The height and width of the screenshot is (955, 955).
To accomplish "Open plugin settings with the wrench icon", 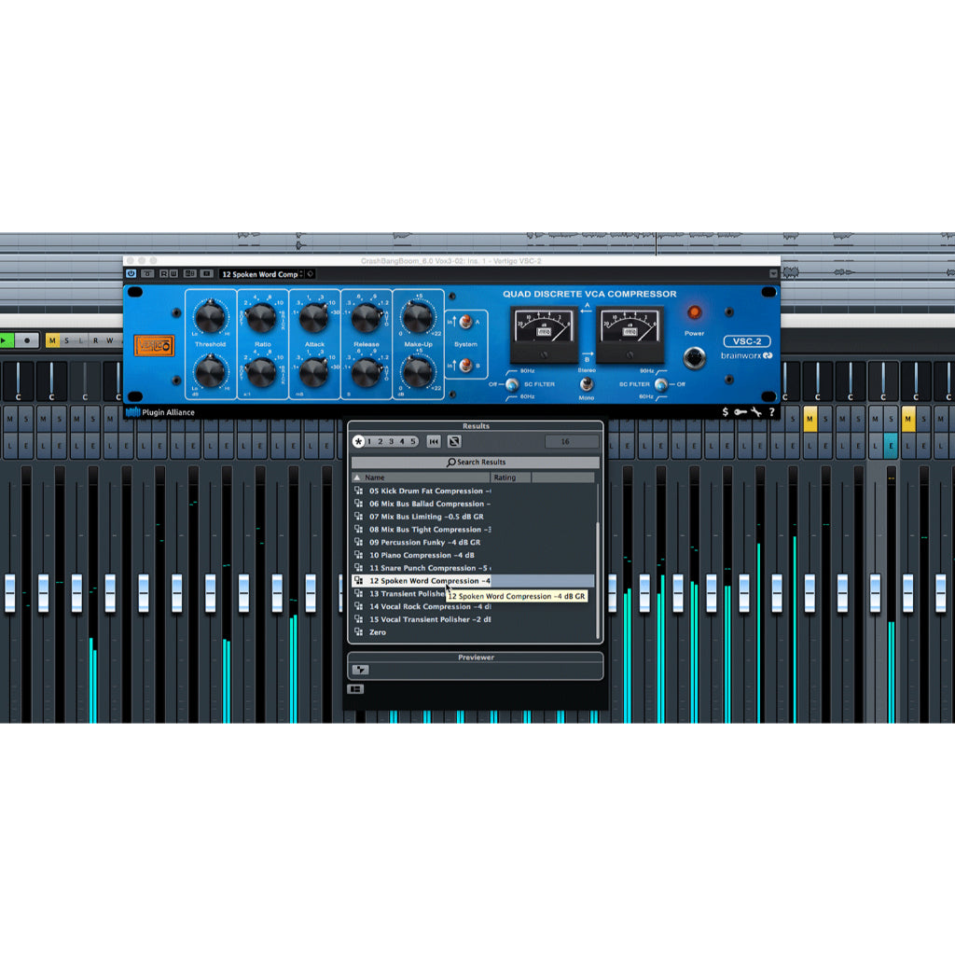I will (x=756, y=411).
